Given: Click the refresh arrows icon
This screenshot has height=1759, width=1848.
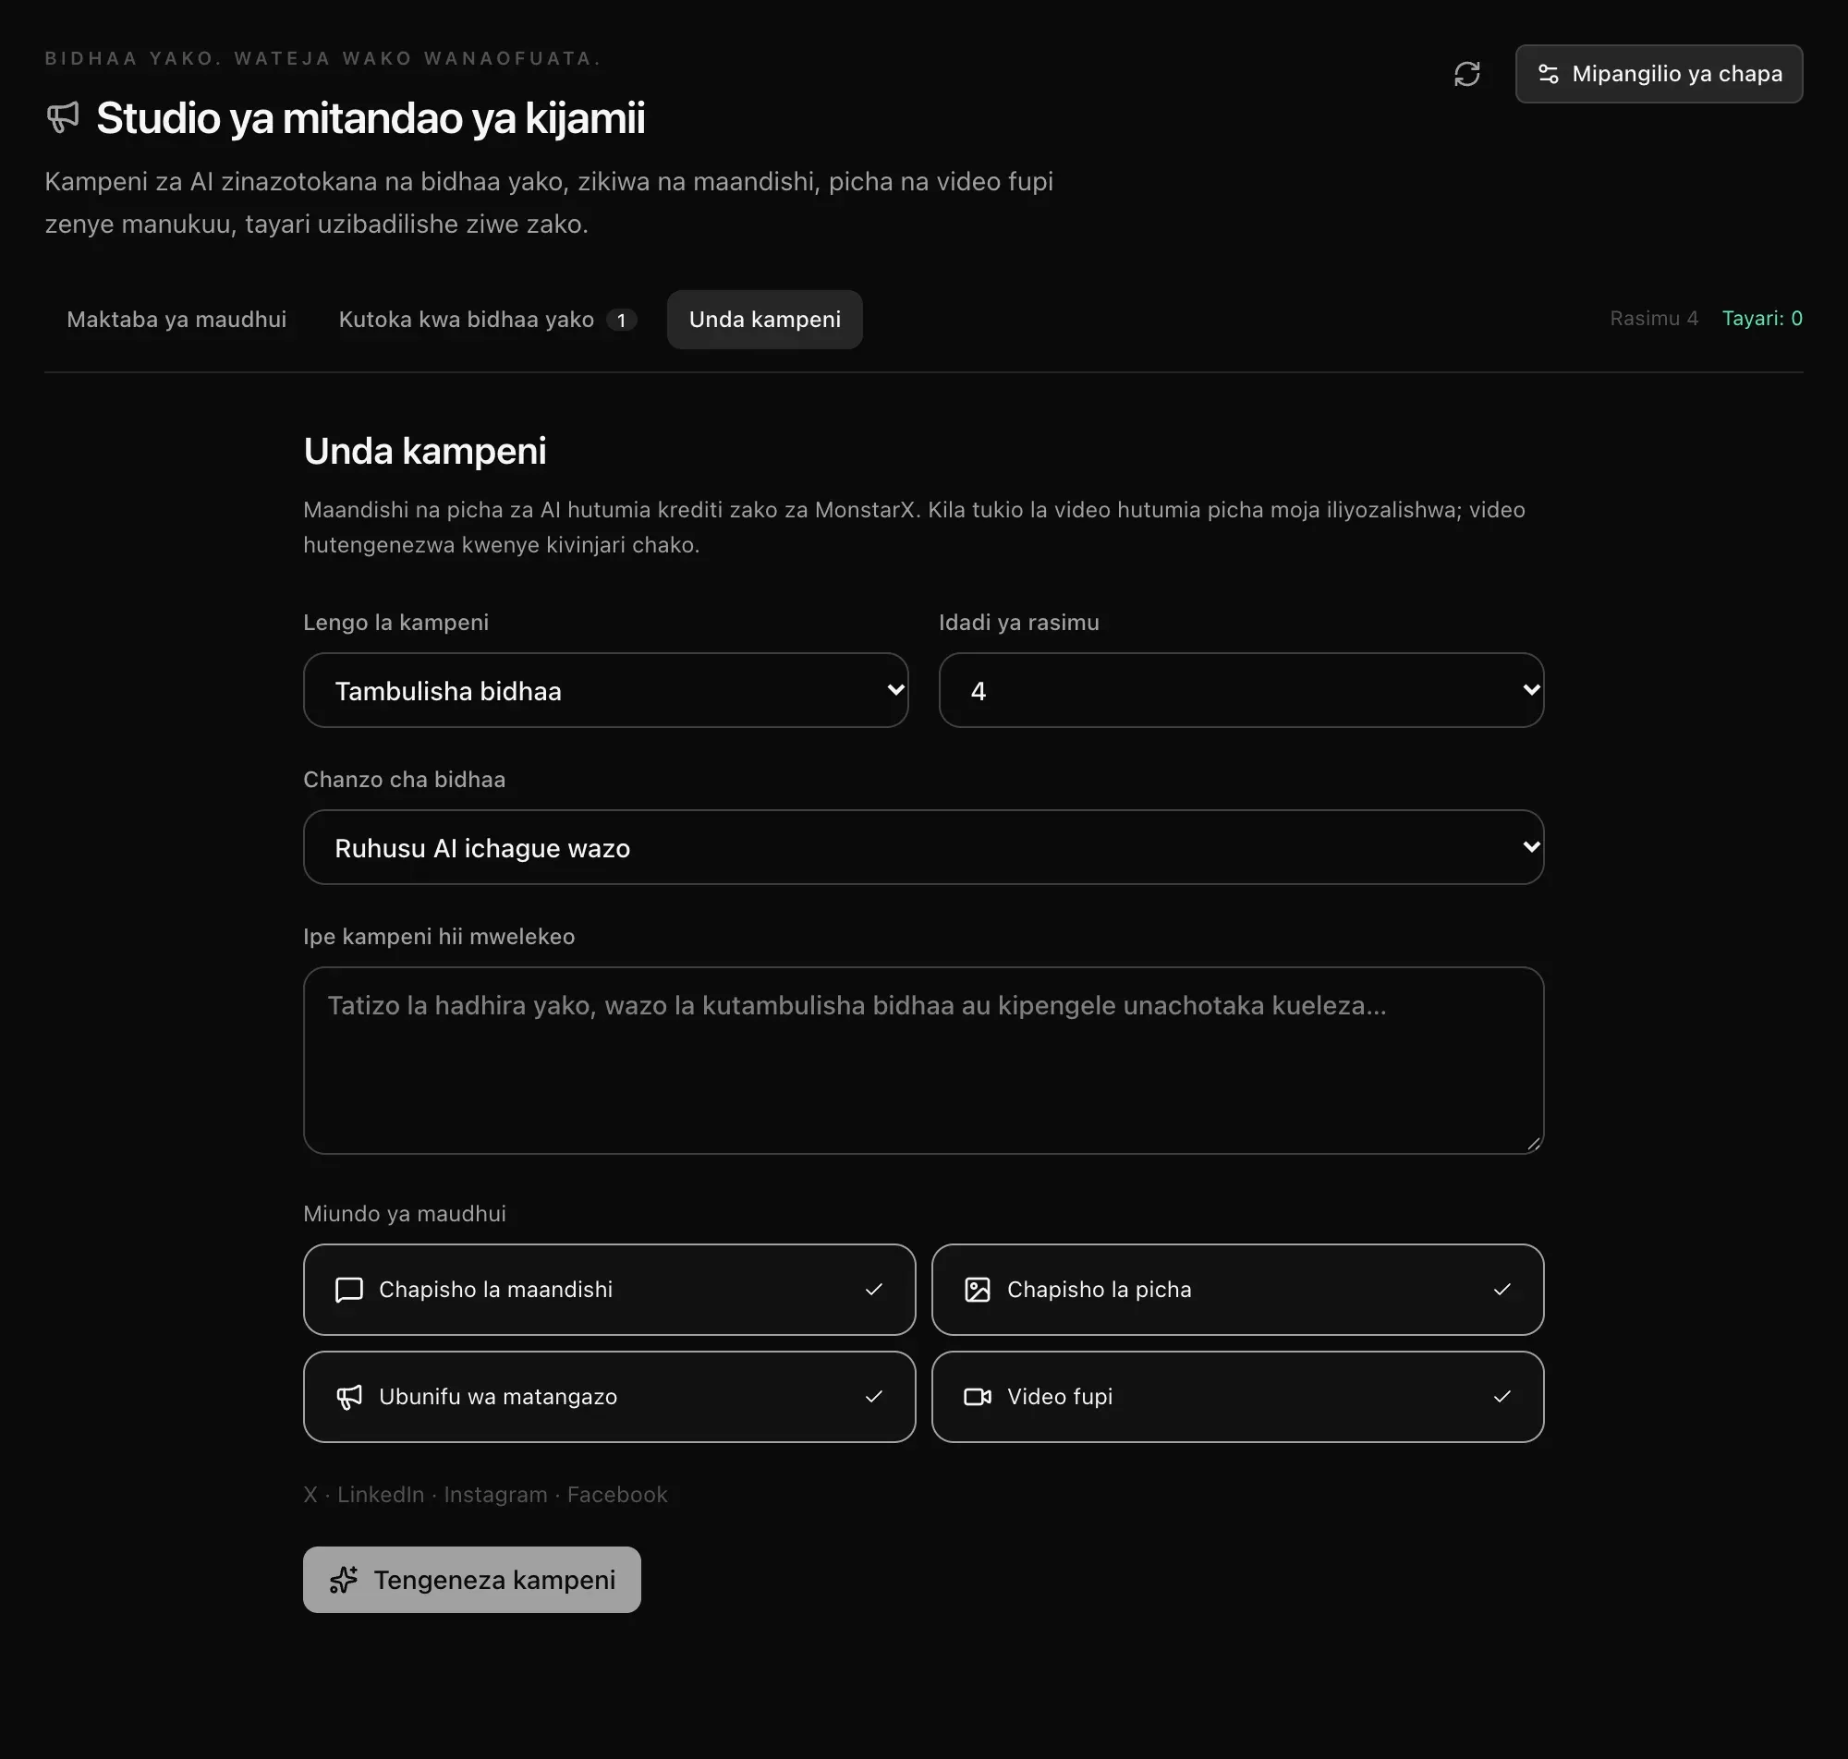Looking at the screenshot, I should click(x=1466, y=74).
